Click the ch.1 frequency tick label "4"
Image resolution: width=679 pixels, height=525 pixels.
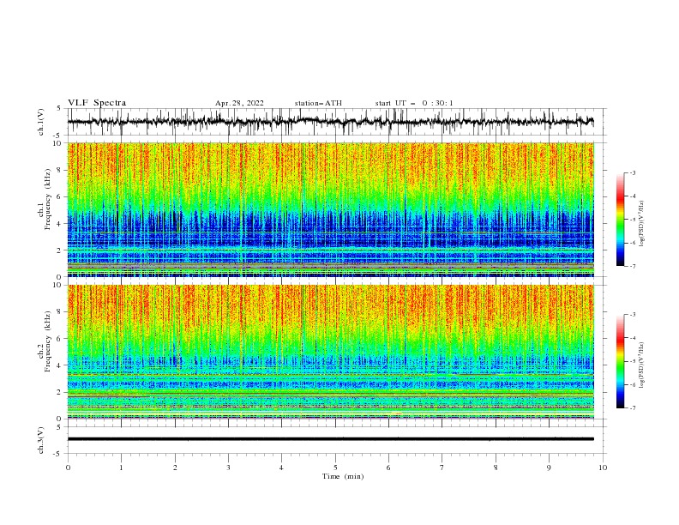[x=59, y=224]
